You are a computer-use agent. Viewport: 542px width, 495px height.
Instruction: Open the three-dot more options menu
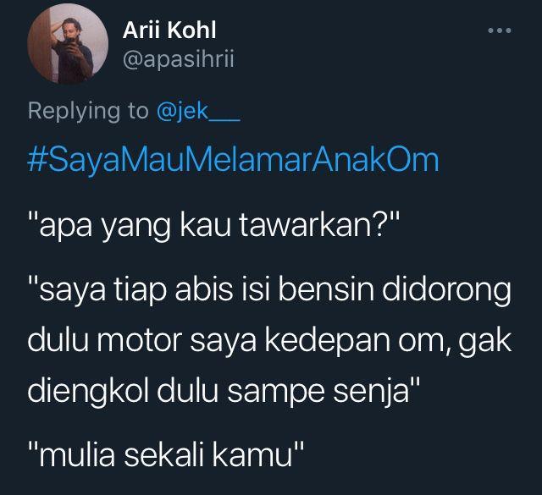pos(500,30)
